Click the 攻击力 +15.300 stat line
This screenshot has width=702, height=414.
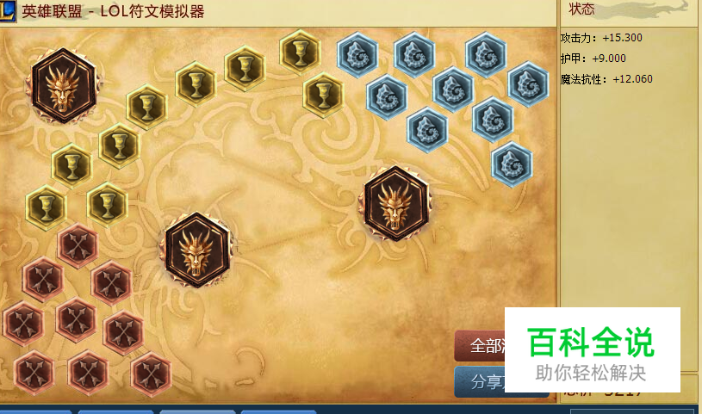coord(601,38)
